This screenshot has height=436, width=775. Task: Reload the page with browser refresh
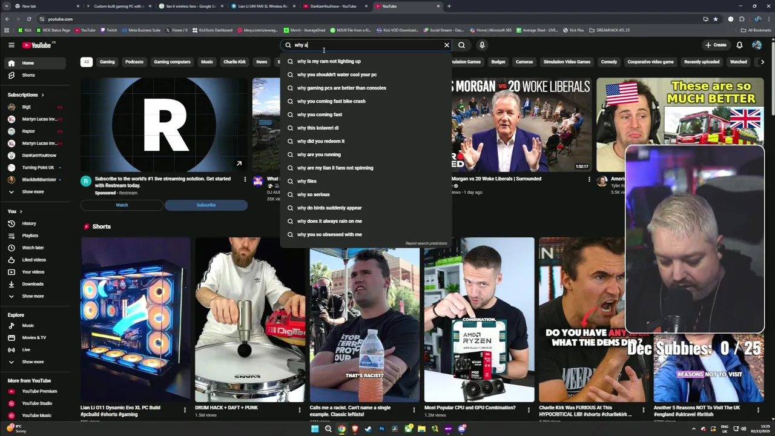(28, 19)
